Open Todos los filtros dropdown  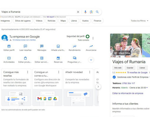(x=139, y=21)
